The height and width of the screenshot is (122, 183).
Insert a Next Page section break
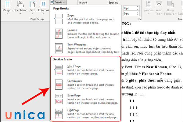pyautogui.click(x=86, y=70)
